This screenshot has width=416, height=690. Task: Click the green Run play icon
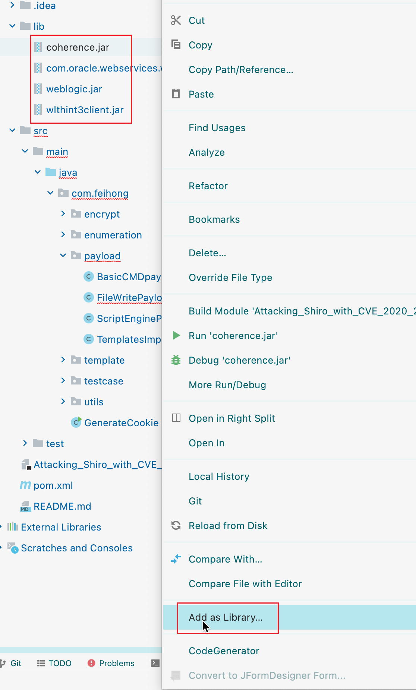[x=176, y=335]
